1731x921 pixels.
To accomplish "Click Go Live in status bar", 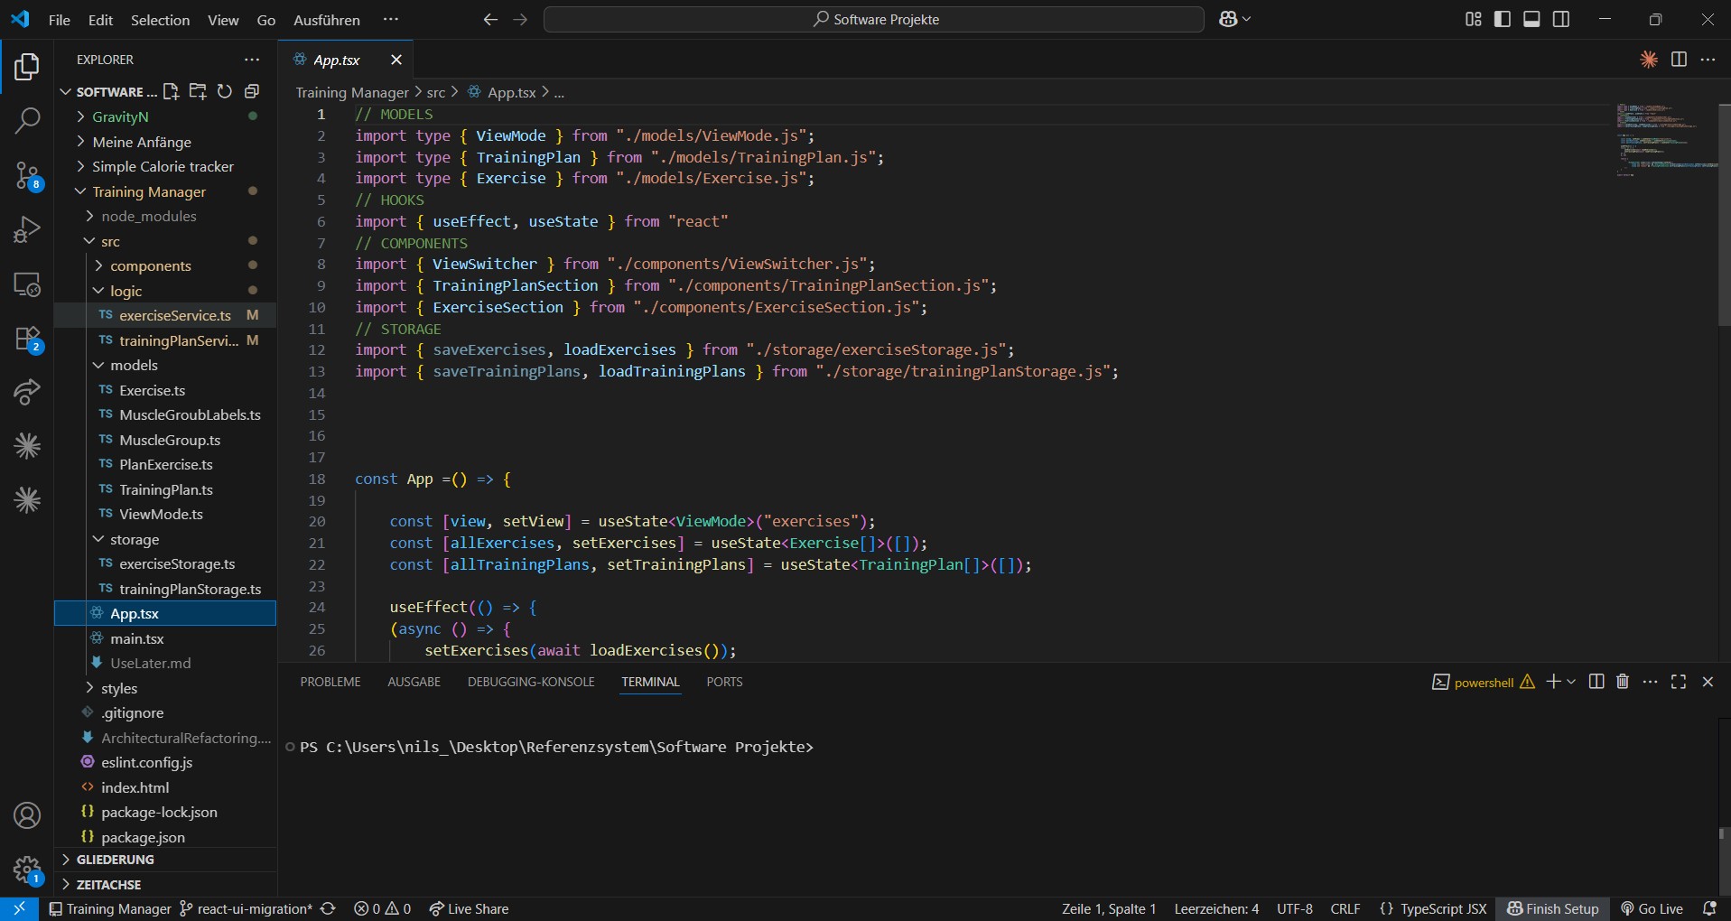I will tap(1652, 908).
